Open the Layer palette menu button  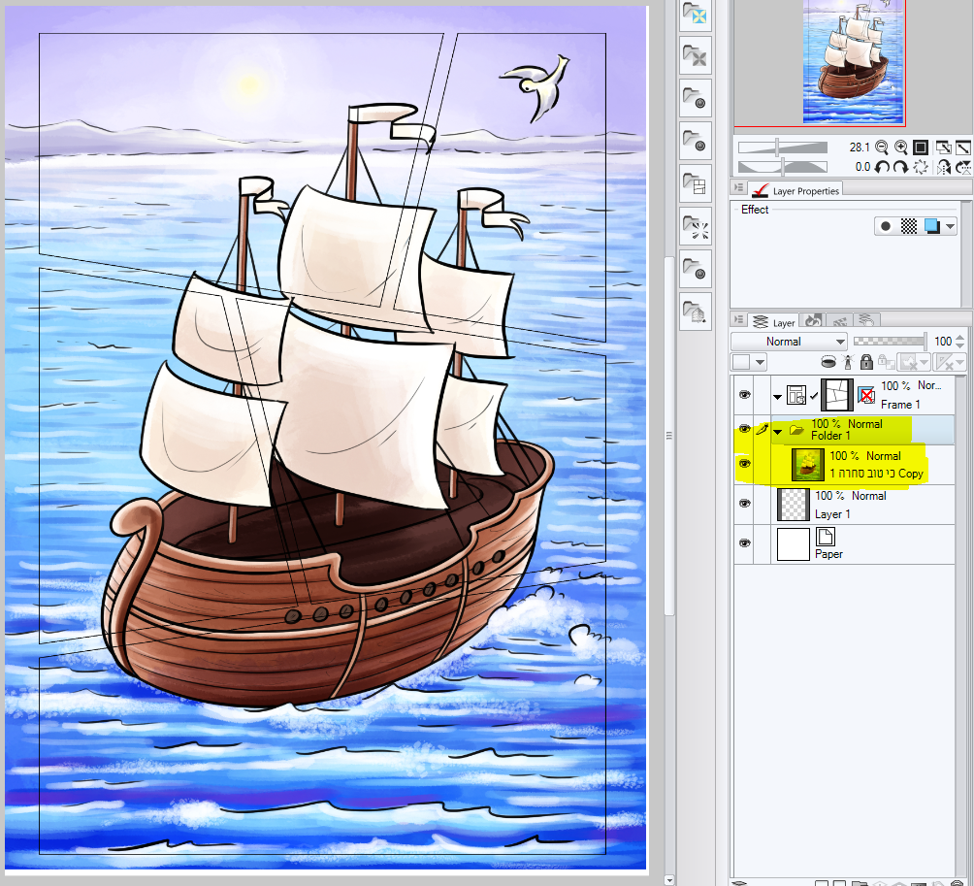pos(738,321)
